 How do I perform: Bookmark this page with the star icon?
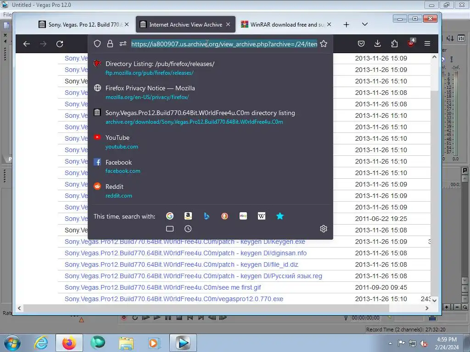(324, 44)
